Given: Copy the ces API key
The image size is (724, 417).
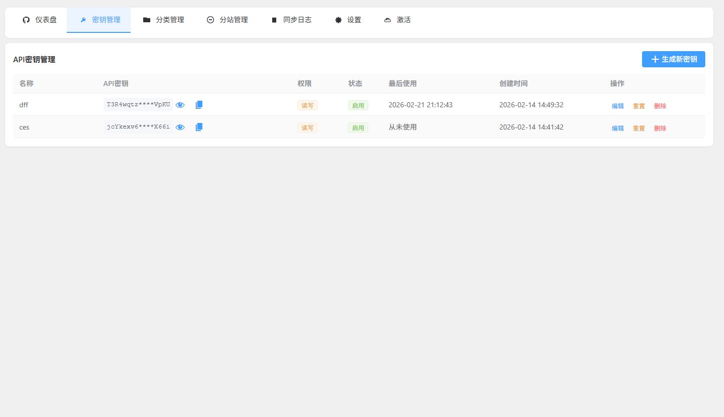Looking at the screenshot, I should tap(199, 127).
